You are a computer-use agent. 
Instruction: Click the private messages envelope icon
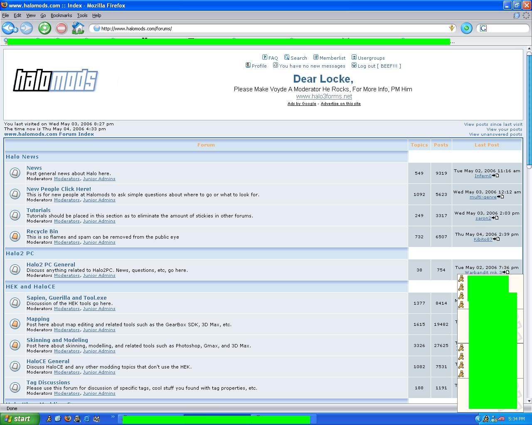coord(275,65)
